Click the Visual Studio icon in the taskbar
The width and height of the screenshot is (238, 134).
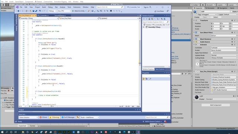[x=138, y=132]
